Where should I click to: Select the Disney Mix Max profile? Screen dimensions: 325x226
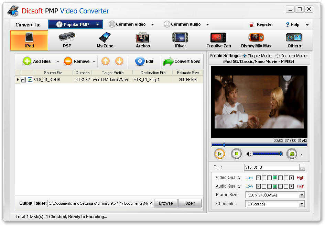point(256,41)
